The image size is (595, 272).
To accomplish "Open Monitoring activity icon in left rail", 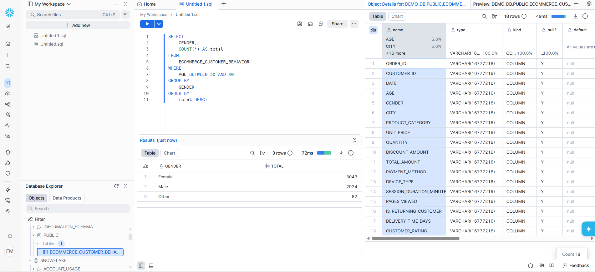I will [x=8, y=125].
